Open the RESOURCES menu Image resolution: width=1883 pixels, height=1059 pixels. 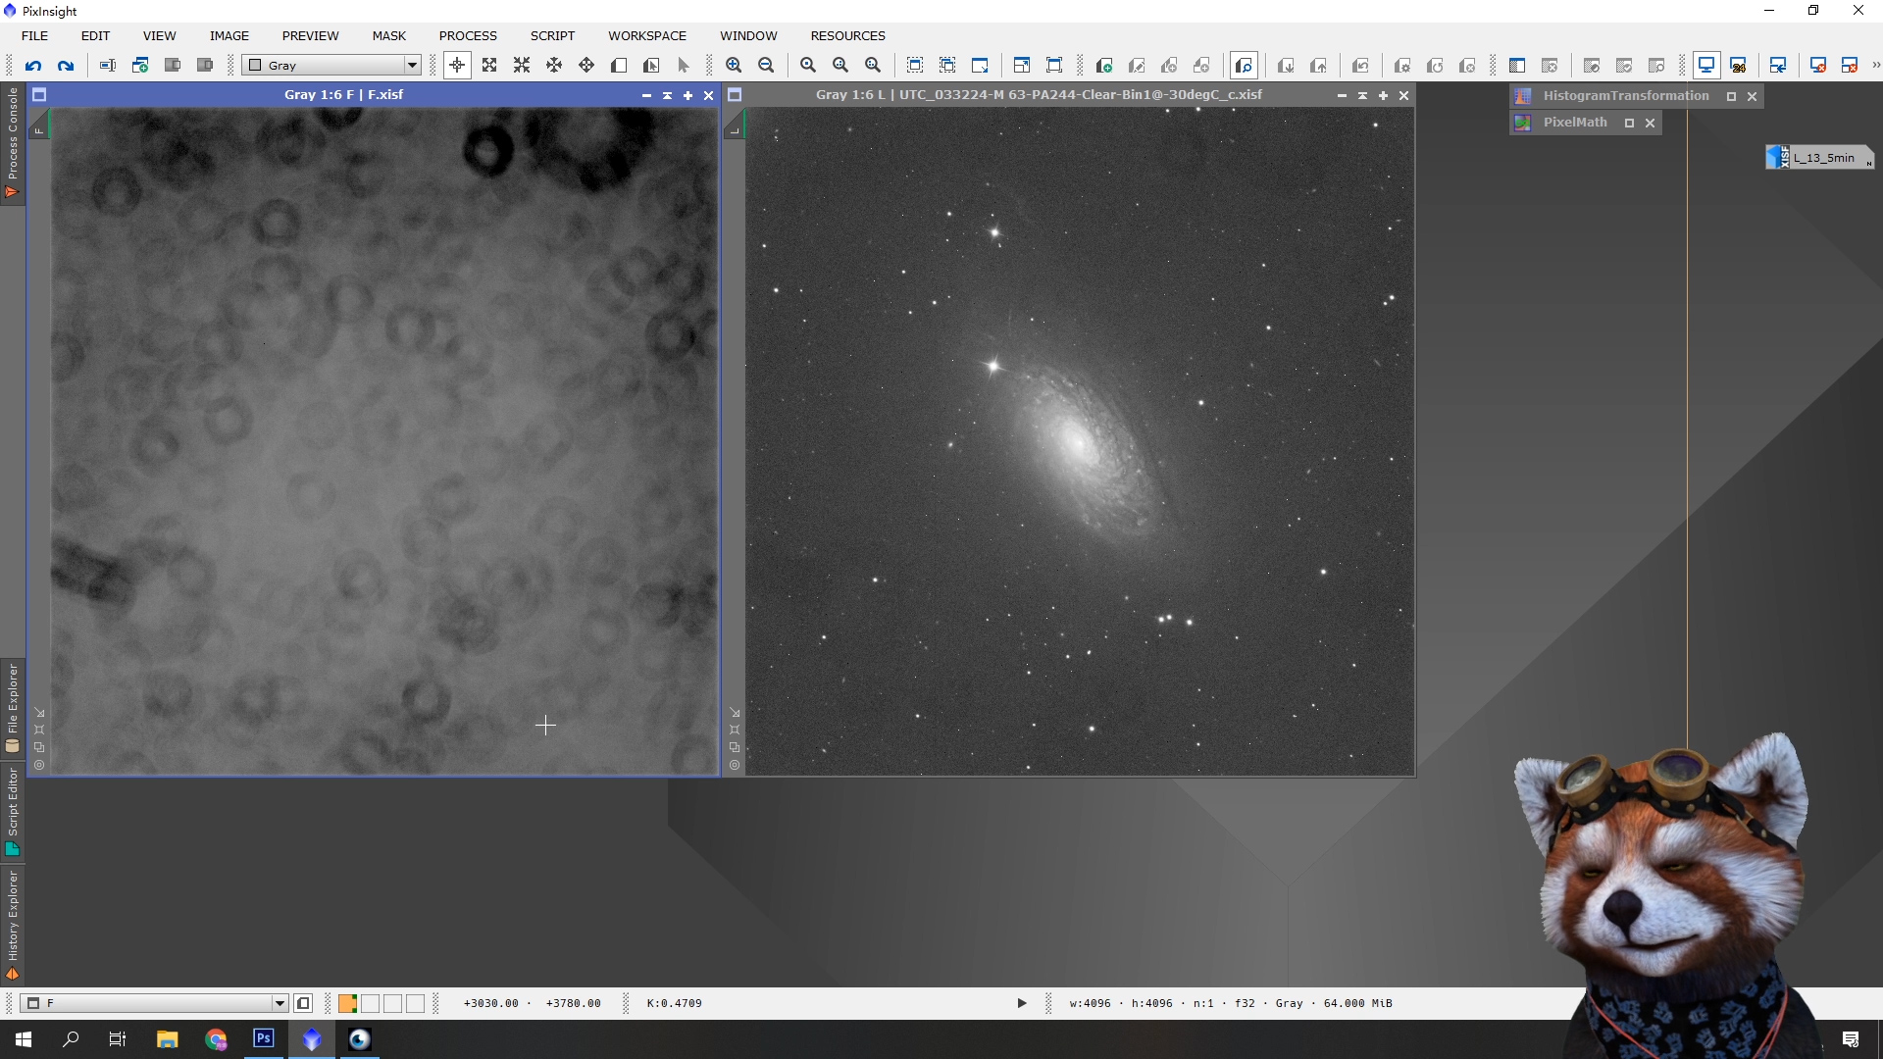coord(847,35)
